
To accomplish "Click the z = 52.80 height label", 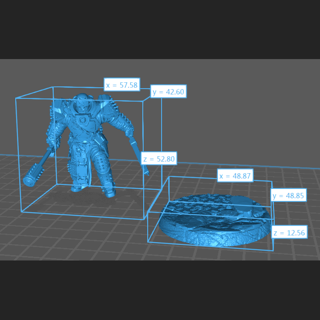I will point(159,158).
